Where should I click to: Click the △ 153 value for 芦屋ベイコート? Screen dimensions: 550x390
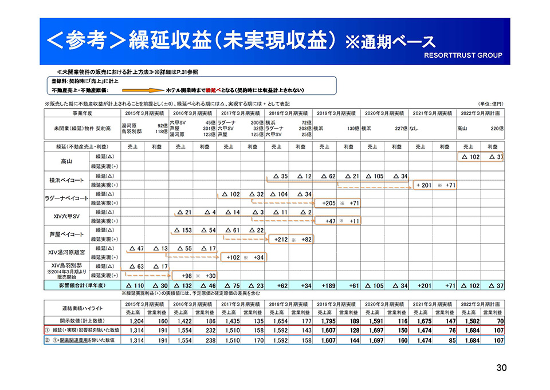tap(183, 230)
